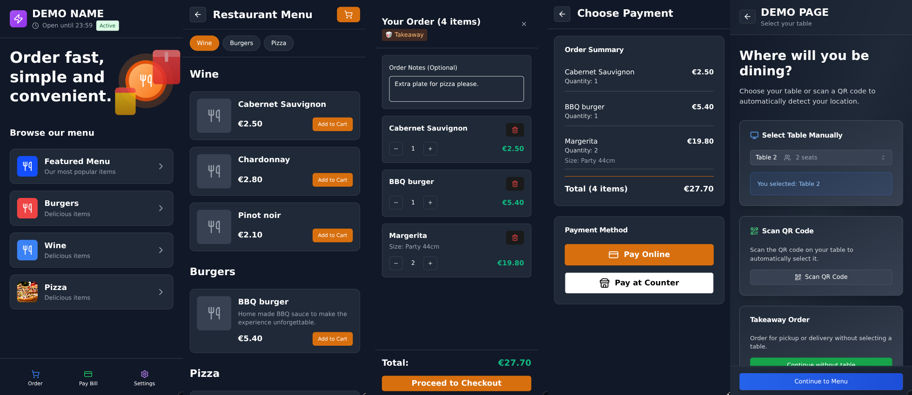Go back from DEMO PAGE table selection
Screen dimensions: 912x395
click(x=747, y=17)
